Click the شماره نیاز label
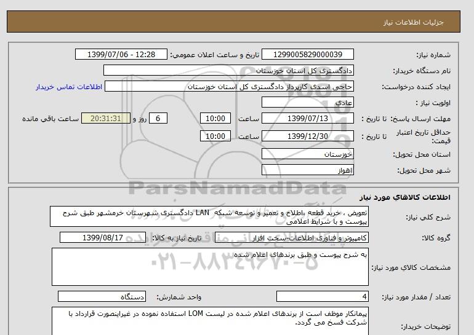This screenshot has width=474, height=335. click(x=433, y=55)
